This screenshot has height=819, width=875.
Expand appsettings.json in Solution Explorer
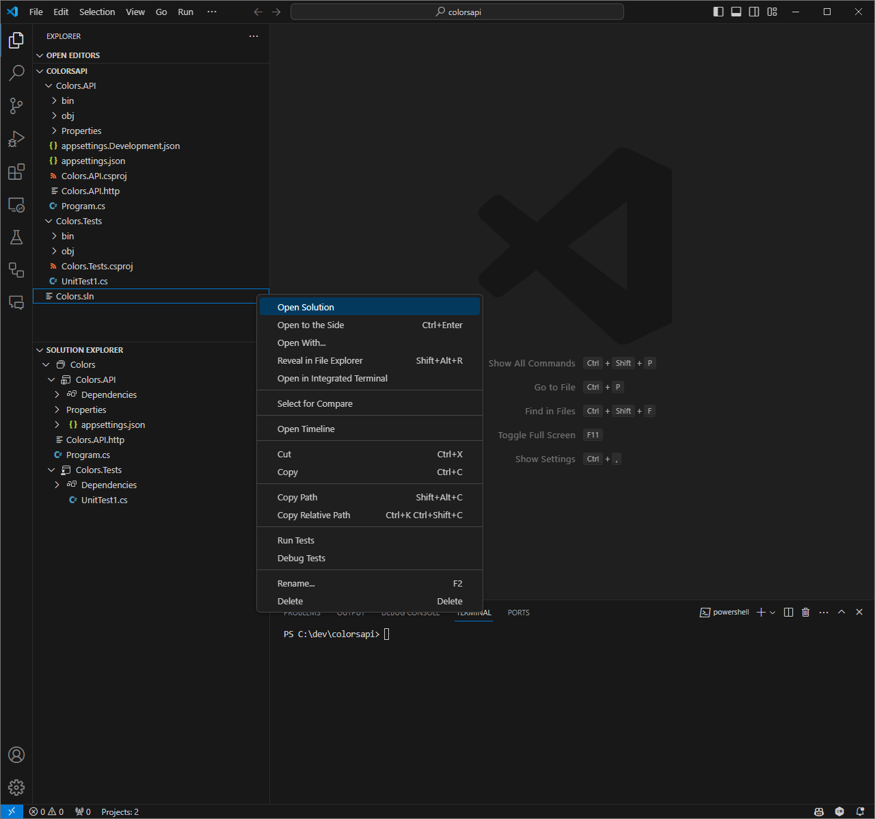(57, 425)
